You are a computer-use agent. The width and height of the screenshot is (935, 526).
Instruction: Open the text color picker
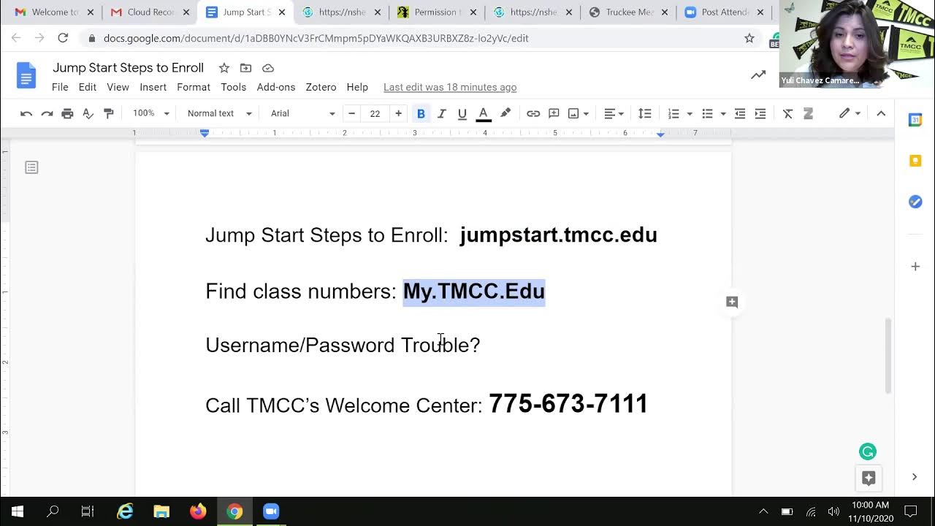click(483, 113)
